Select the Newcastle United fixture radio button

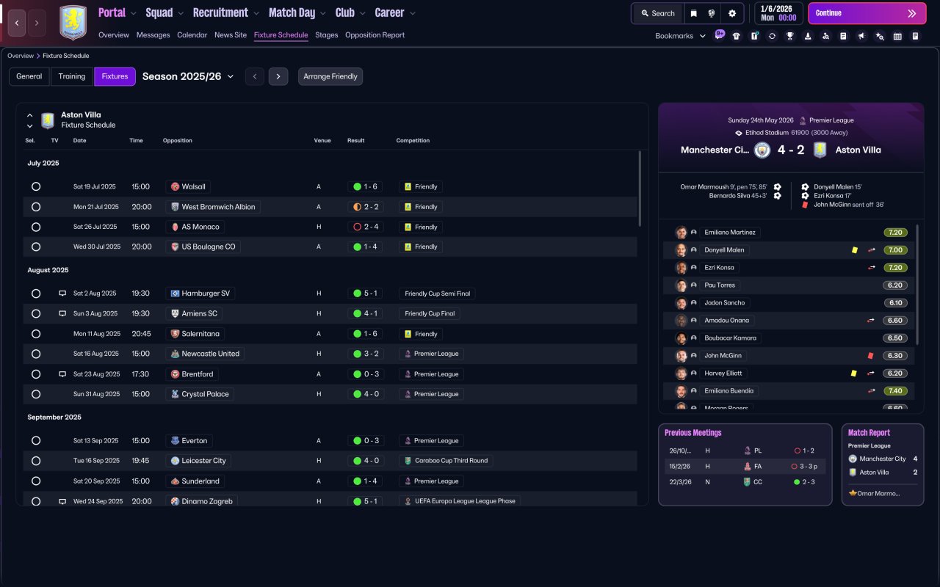tap(36, 354)
